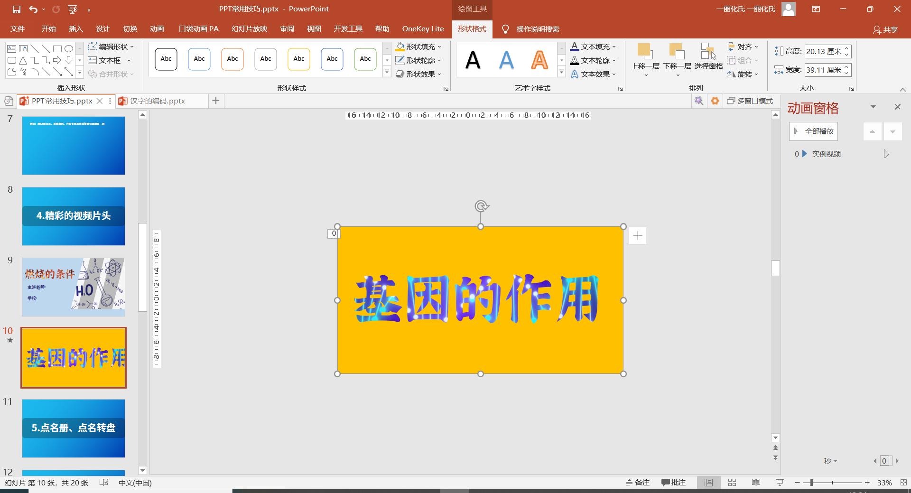Open the OneKey Lite ribbon tab
Image resolution: width=911 pixels, height=493 pixels.
(422, 28)
